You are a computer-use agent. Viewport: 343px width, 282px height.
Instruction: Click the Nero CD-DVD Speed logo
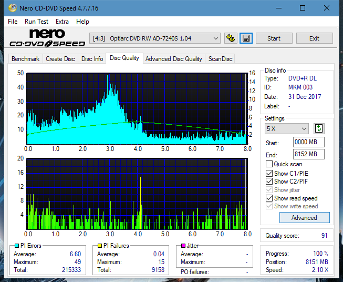pyautogui.click(x=47, y=38)
